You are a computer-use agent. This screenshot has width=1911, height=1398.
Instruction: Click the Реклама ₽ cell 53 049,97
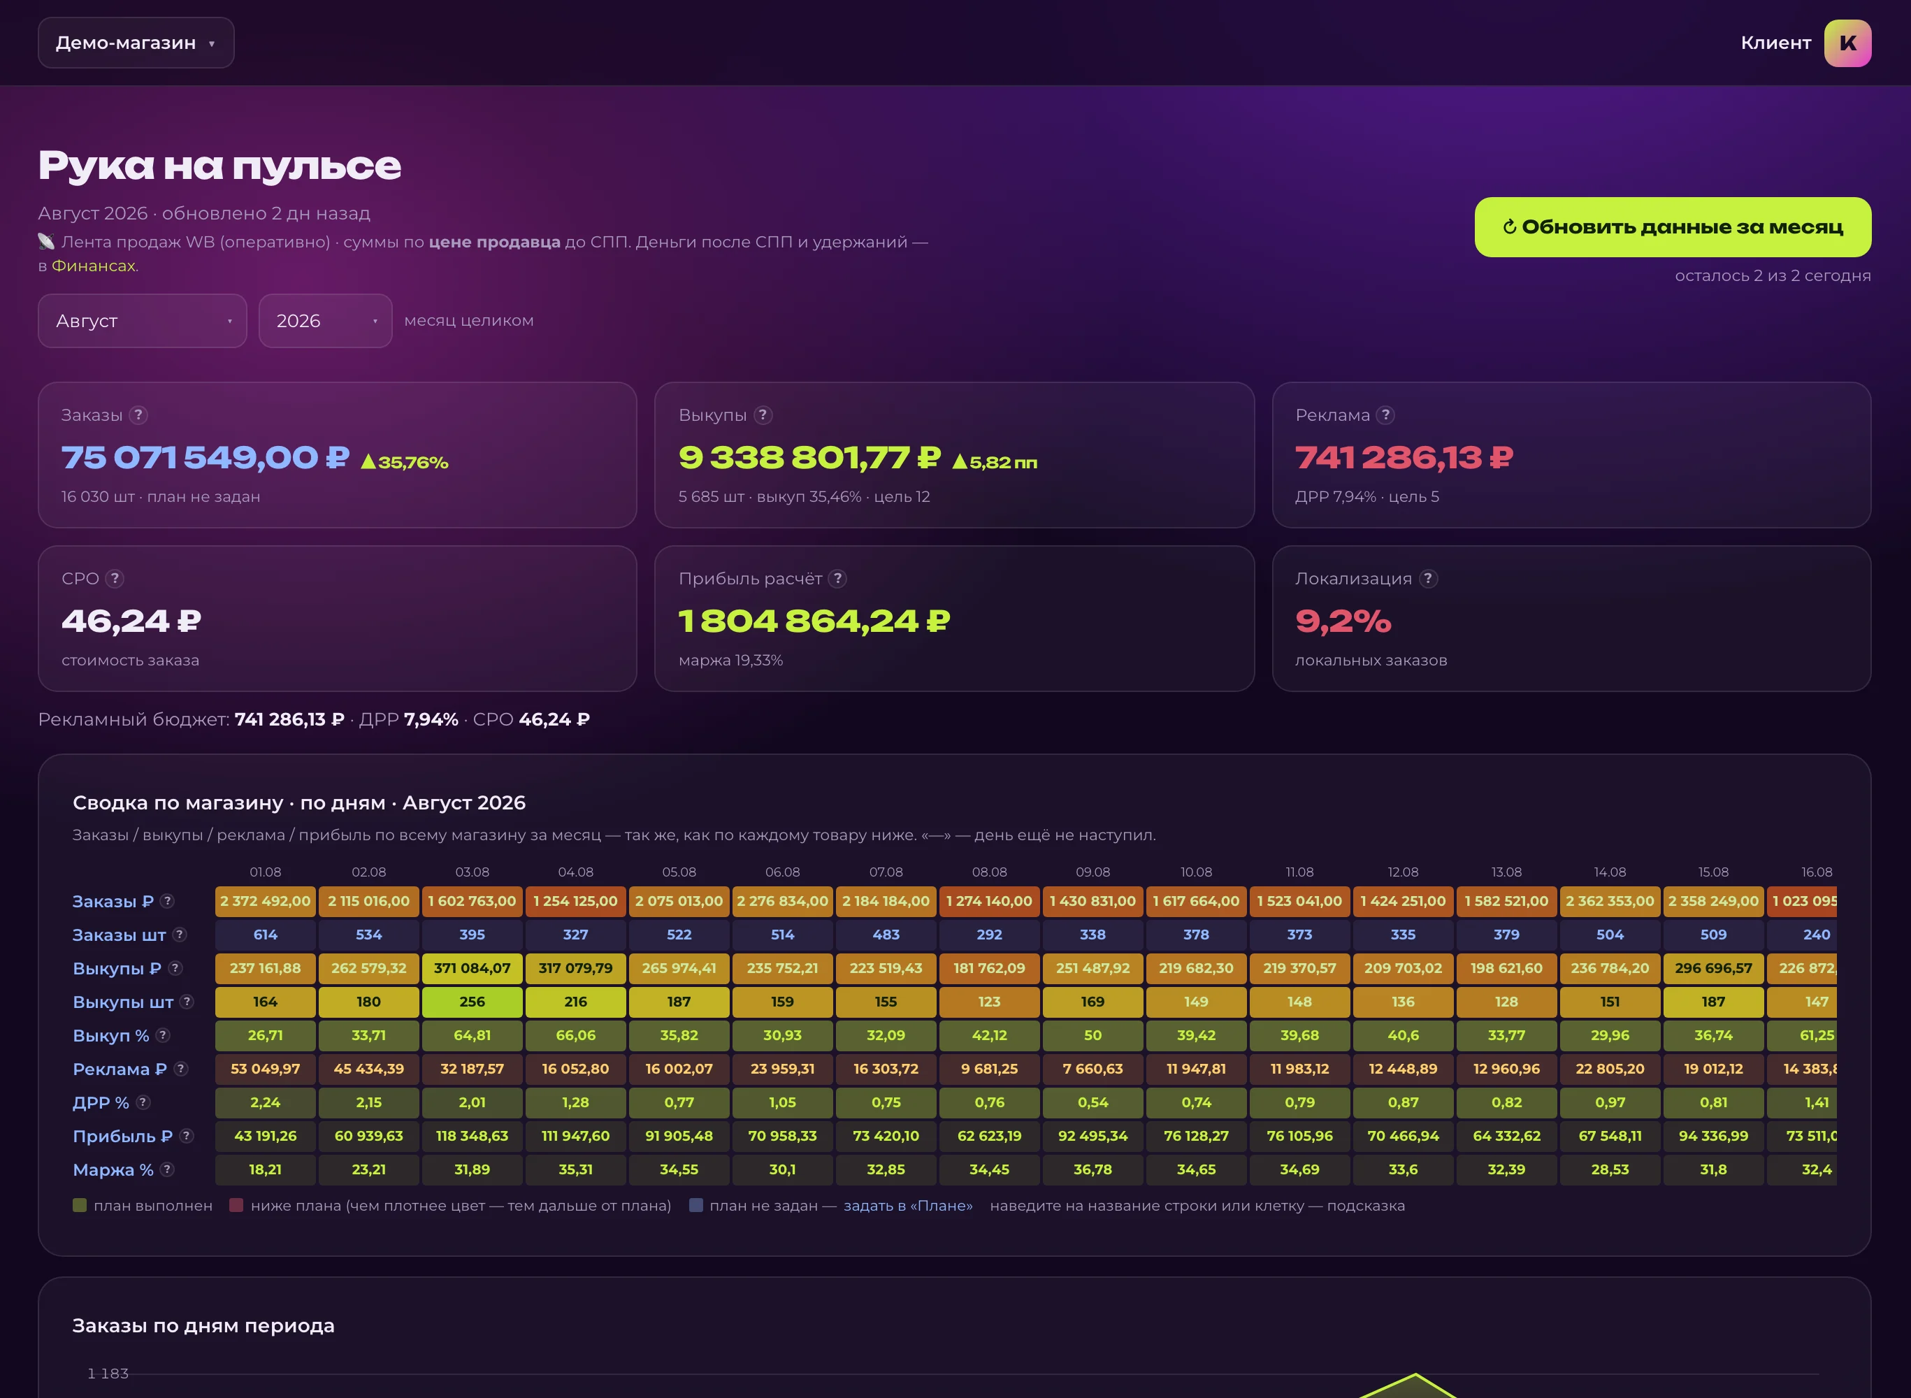coord(265,1069)
